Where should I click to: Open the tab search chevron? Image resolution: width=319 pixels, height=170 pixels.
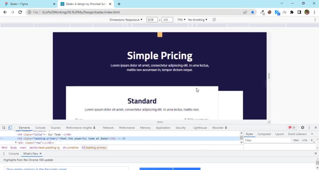[x=282, y=4]
